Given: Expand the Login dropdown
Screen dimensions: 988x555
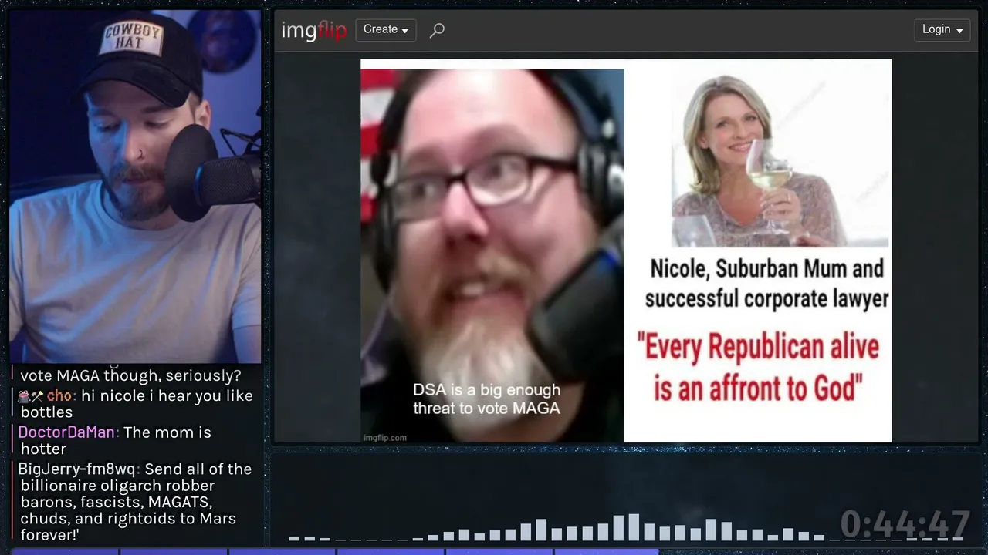Looking at the screenshot, I should pyautogui.click(x=942, y=30).
